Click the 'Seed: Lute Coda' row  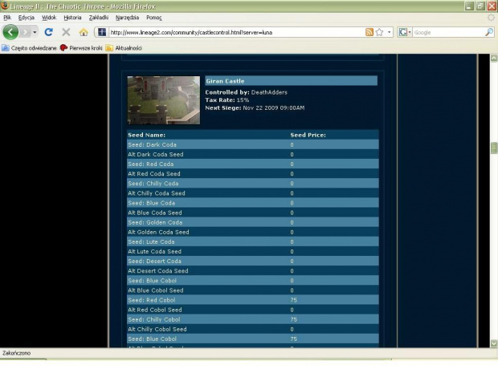tap(253, 241)
